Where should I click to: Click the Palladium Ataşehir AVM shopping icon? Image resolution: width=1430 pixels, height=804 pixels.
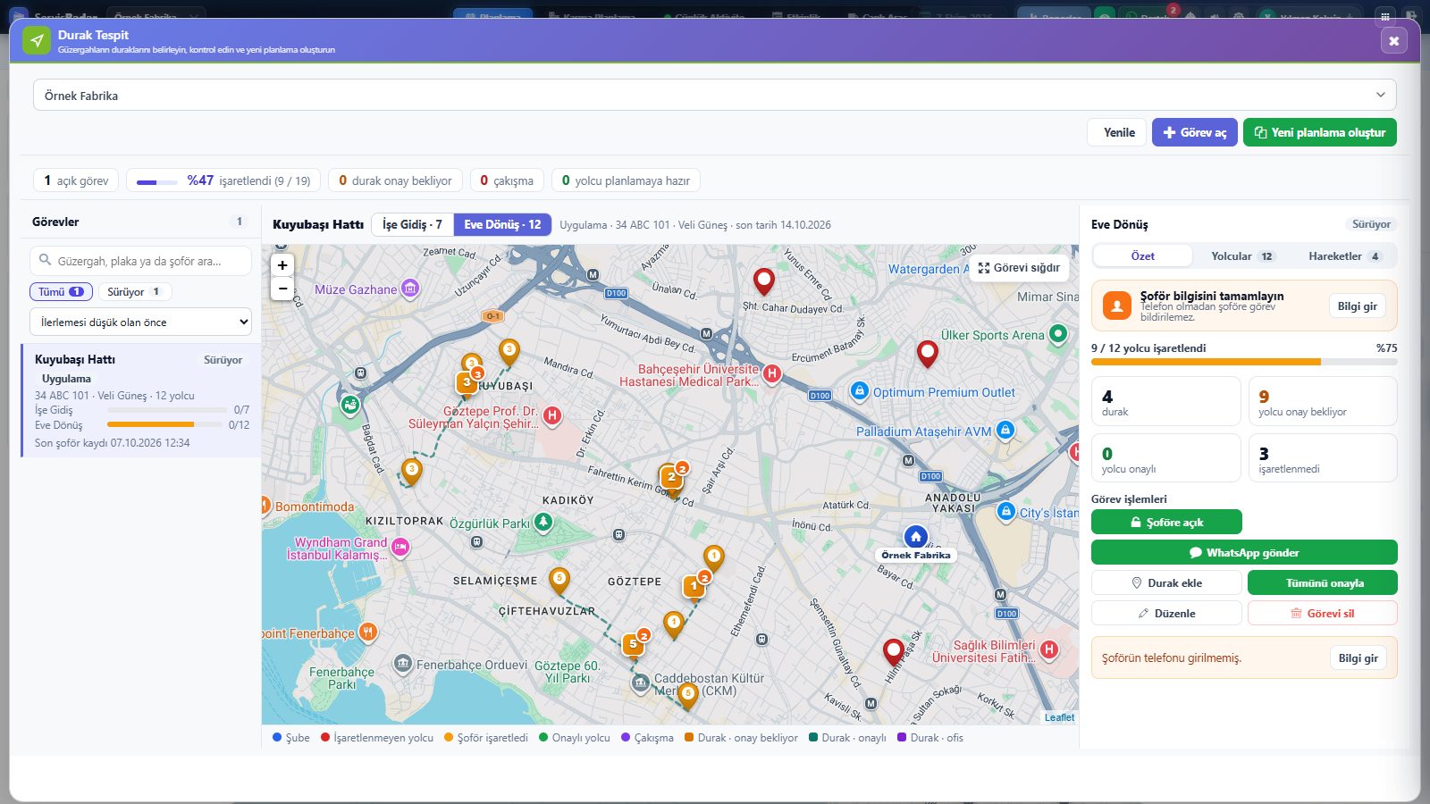1005,431
